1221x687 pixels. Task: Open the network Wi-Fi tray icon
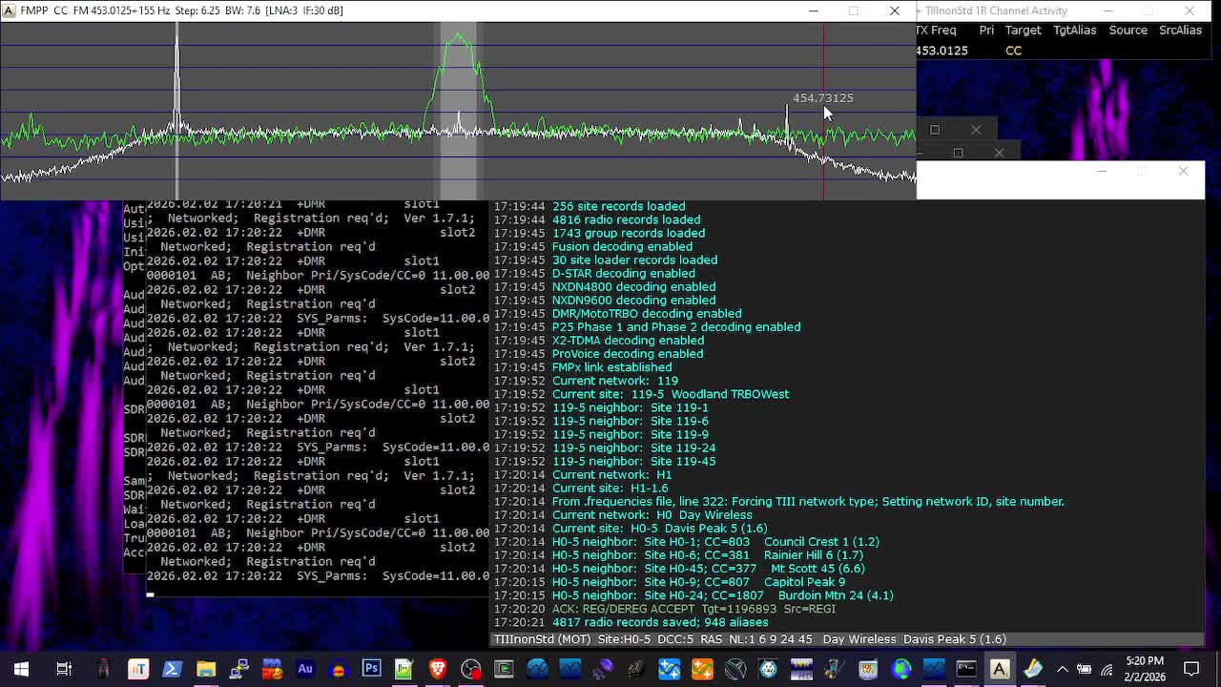click(1107, 669)
